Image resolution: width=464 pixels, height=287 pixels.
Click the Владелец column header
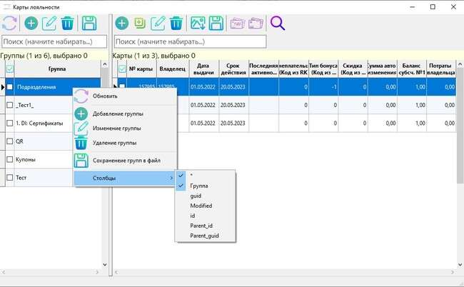[x=172, y=69]
